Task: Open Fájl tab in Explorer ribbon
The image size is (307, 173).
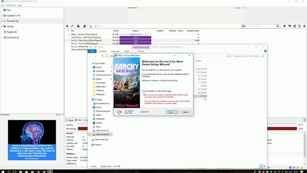Action: (x=92, y=51)
